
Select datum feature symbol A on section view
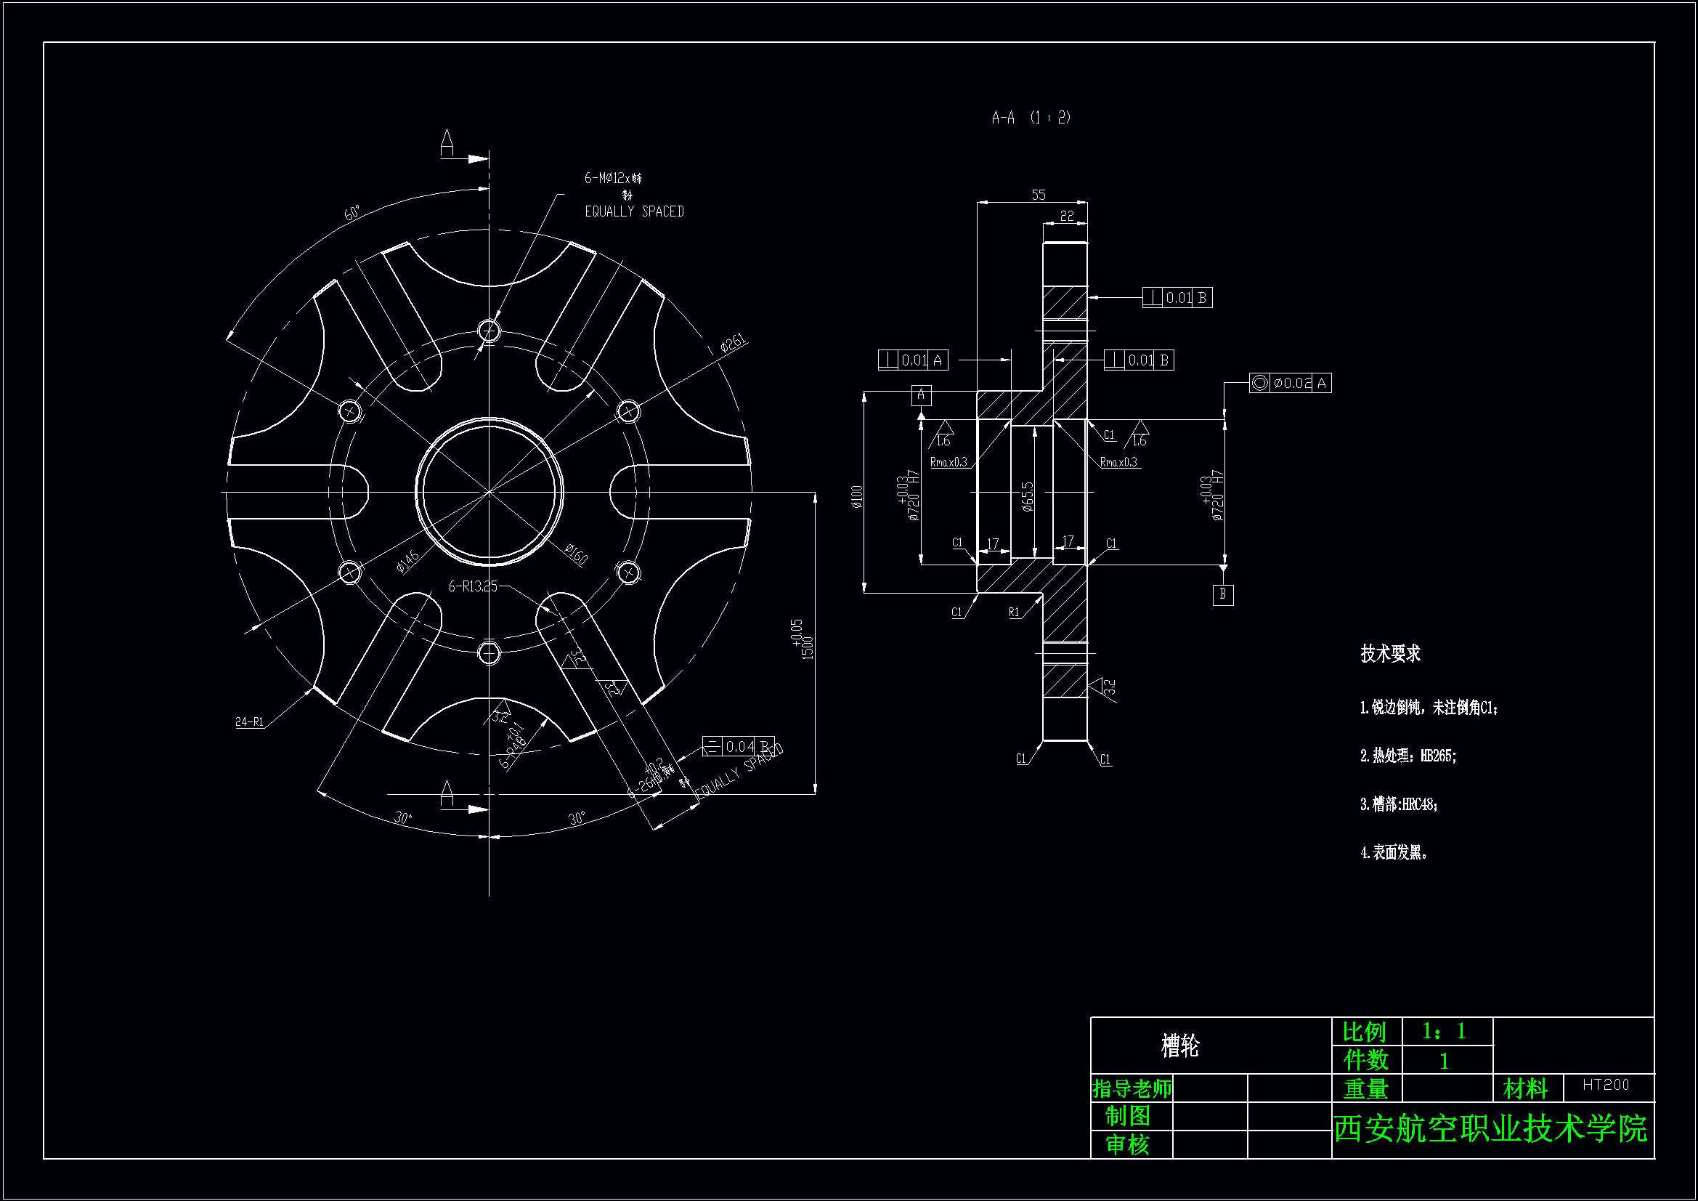pyautogui.click(x=921, y=397)
